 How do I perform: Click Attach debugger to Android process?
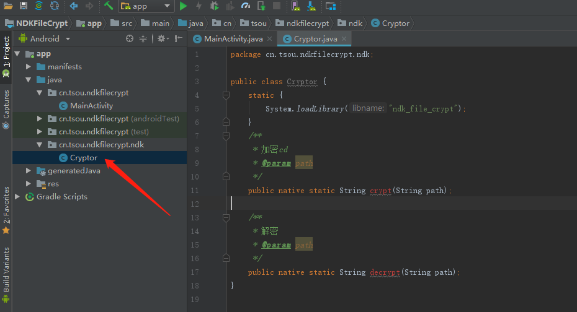coord(261,6)
